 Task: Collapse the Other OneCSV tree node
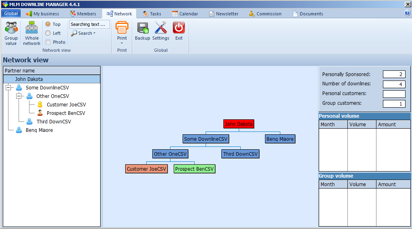[19, 96]
